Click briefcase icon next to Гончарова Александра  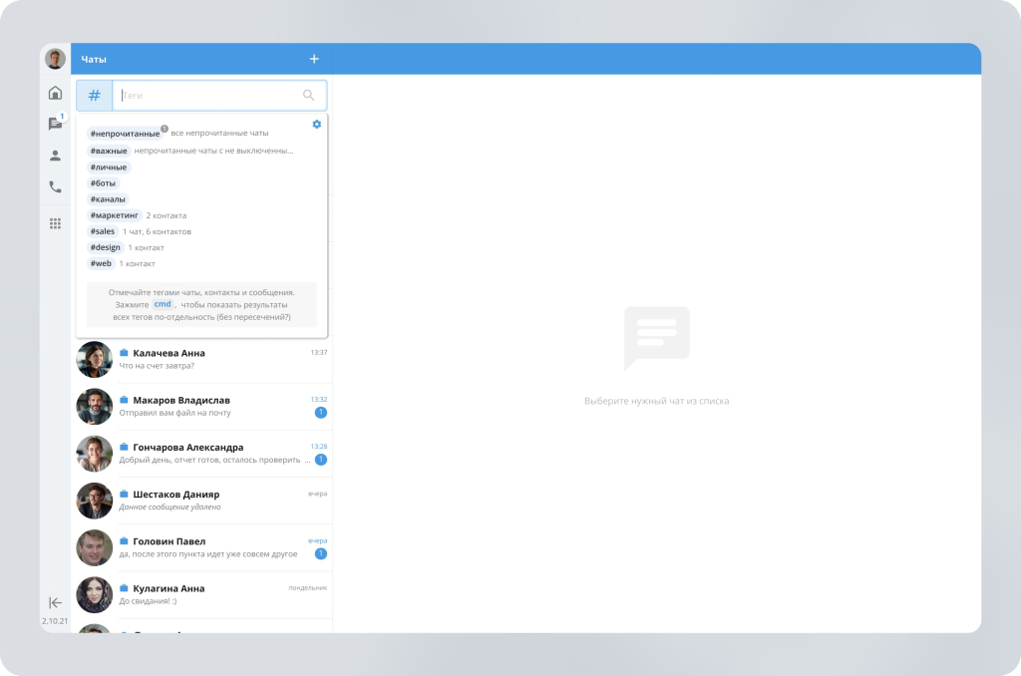pos(124,447)
